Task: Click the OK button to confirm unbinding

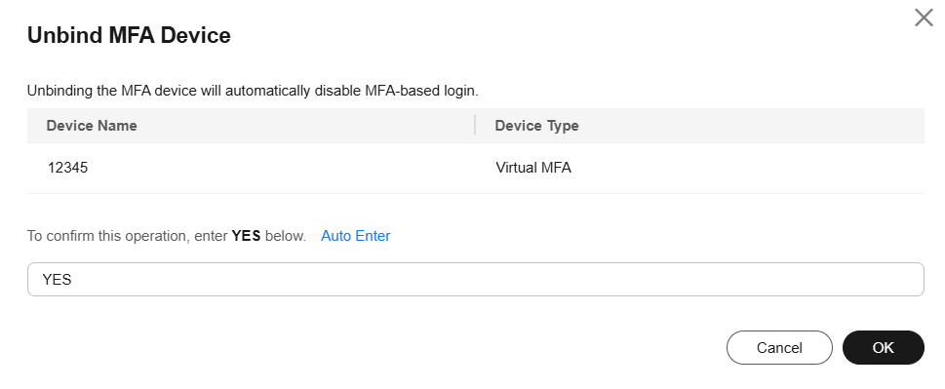Action: tap(883, 347)
